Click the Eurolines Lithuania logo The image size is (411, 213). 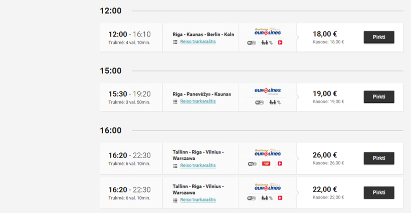pos(267,91)
